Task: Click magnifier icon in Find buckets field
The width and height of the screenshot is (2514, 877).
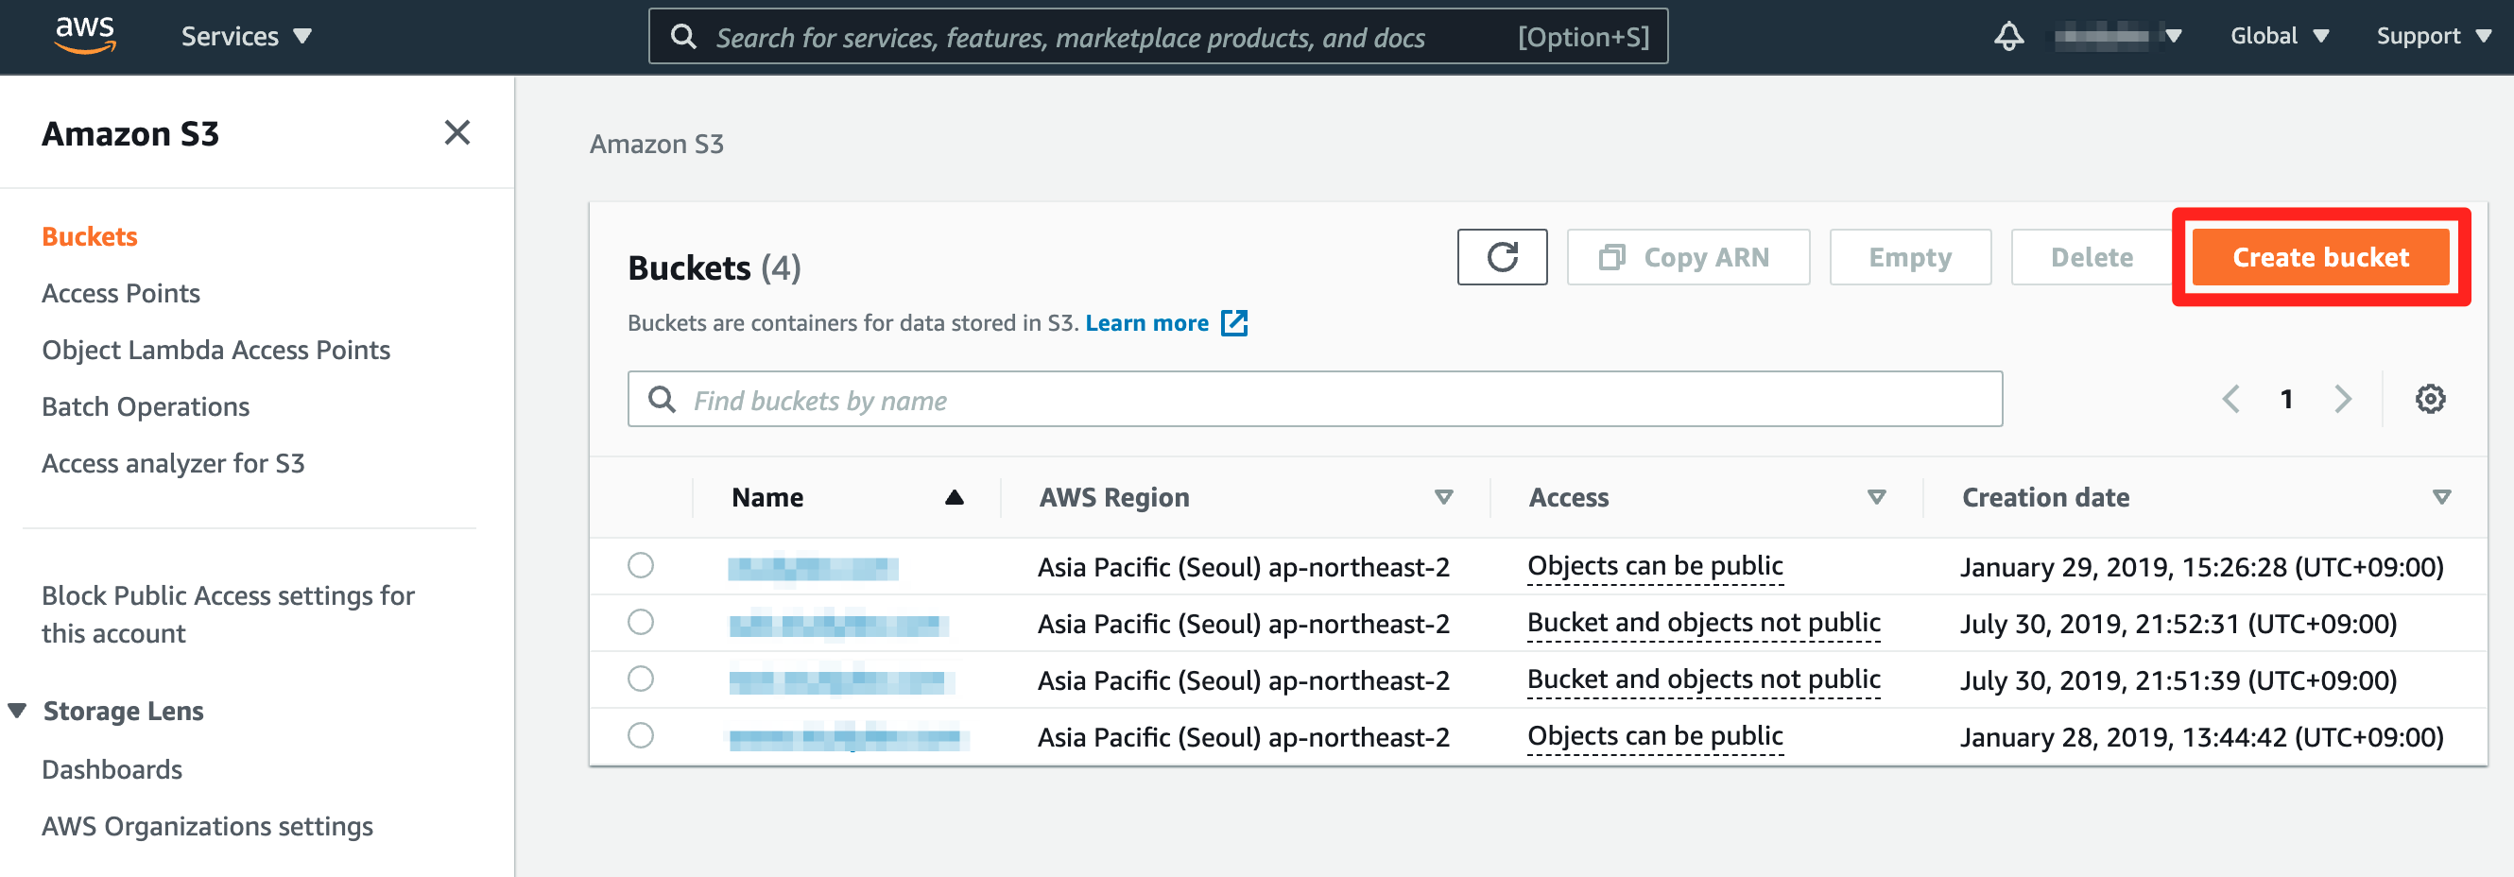Action: point(662,400)
